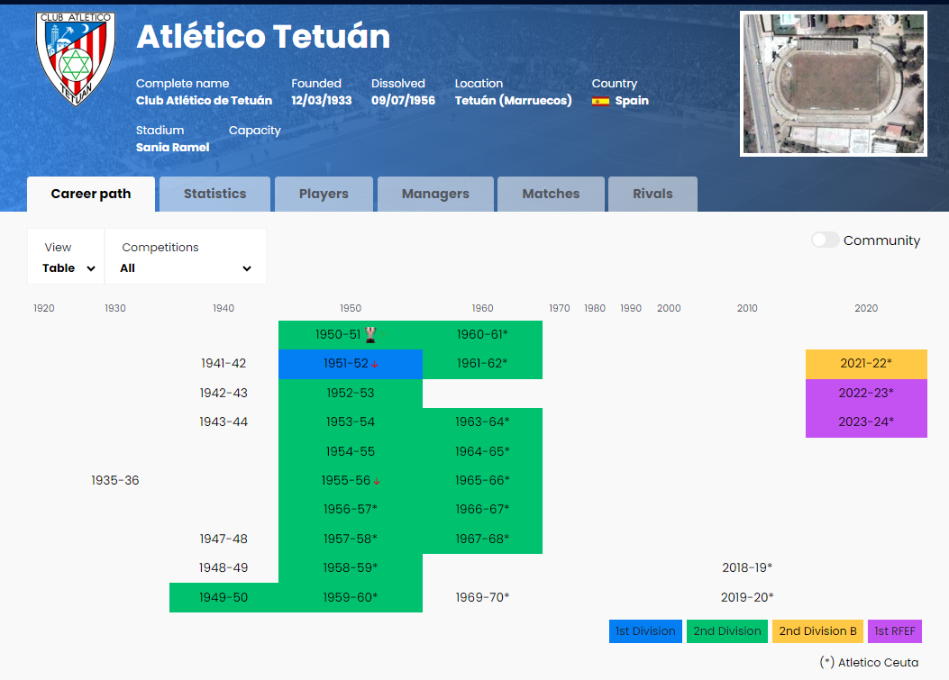The image size is (949, 680).
Task: Click the red relegation arrow on 1951-52
Action: click(x=375, y=364)
